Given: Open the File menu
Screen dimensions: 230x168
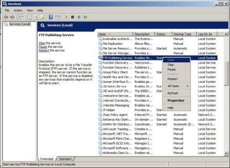Looking at the screenshot, I should point(7,10).
